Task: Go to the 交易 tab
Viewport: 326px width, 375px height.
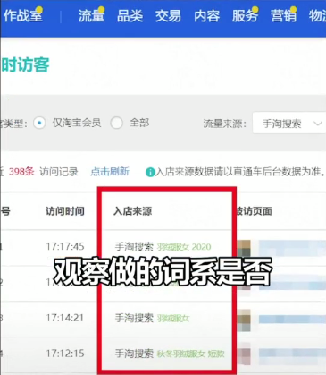Action: point(168,16)
